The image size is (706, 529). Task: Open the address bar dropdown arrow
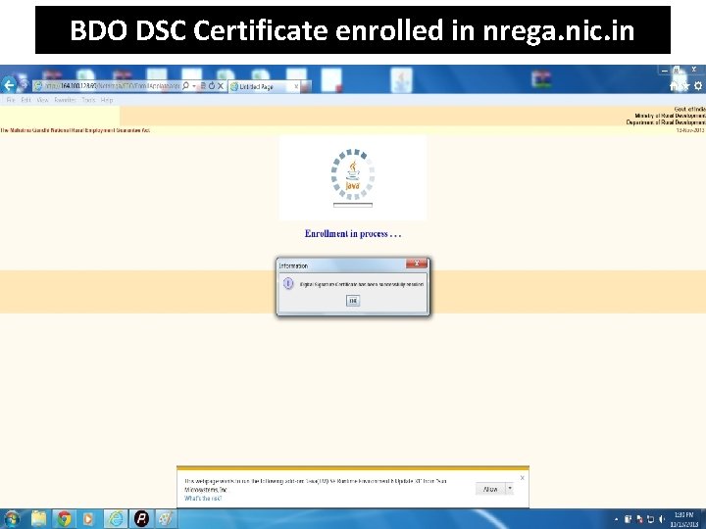pos(194,86)
